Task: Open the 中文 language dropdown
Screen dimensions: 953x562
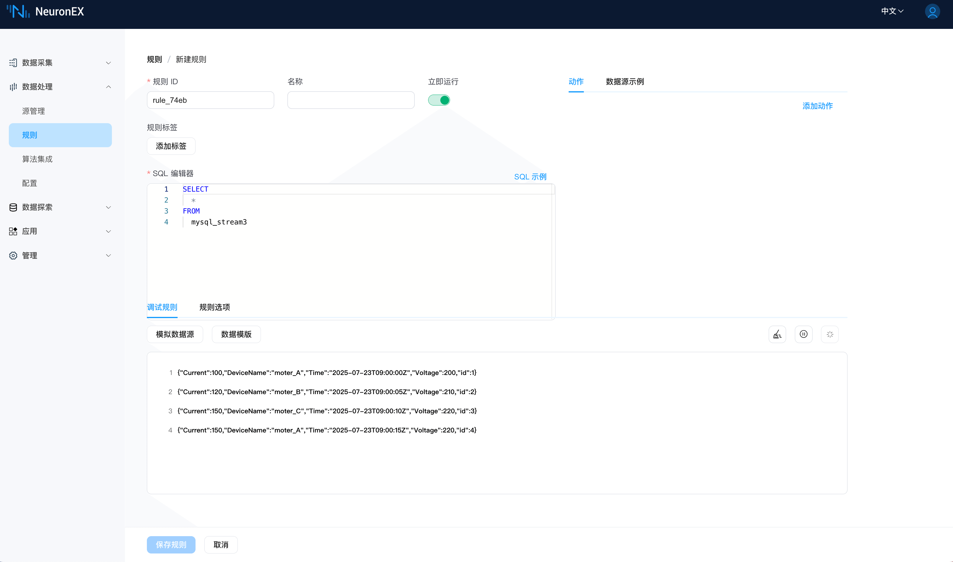Action: pyautogui.click(x=892, y=11)
